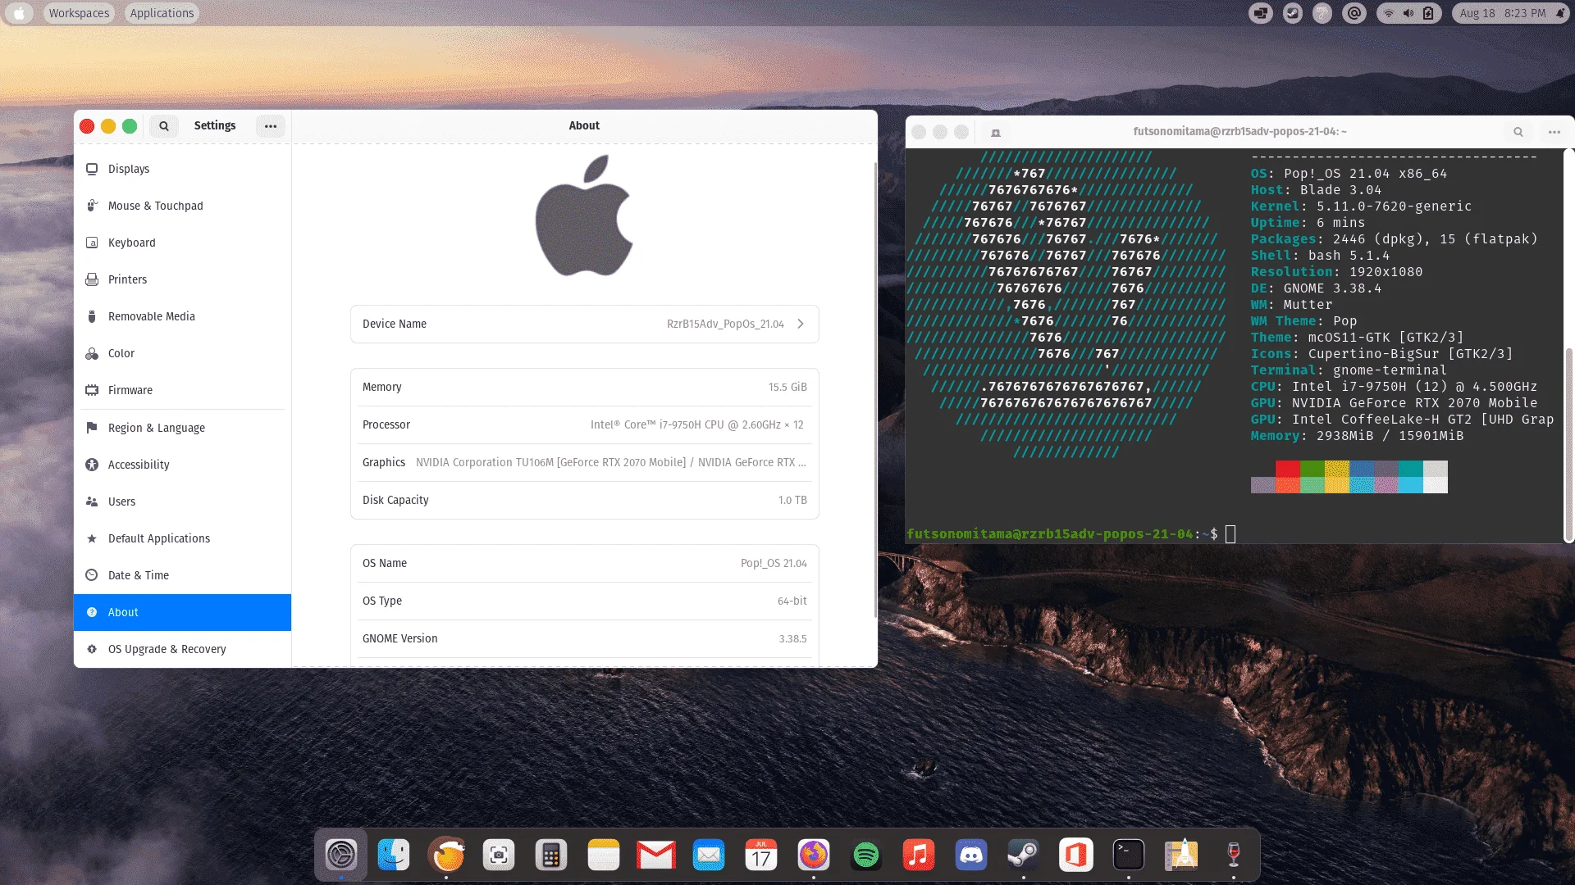This screenshot has width=1575, height=885.
Task: Click the terminal prompt cursor
Action: click(1230, 534)
